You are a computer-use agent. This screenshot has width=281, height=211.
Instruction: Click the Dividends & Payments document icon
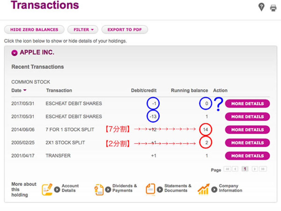click(x=99, y=190)
